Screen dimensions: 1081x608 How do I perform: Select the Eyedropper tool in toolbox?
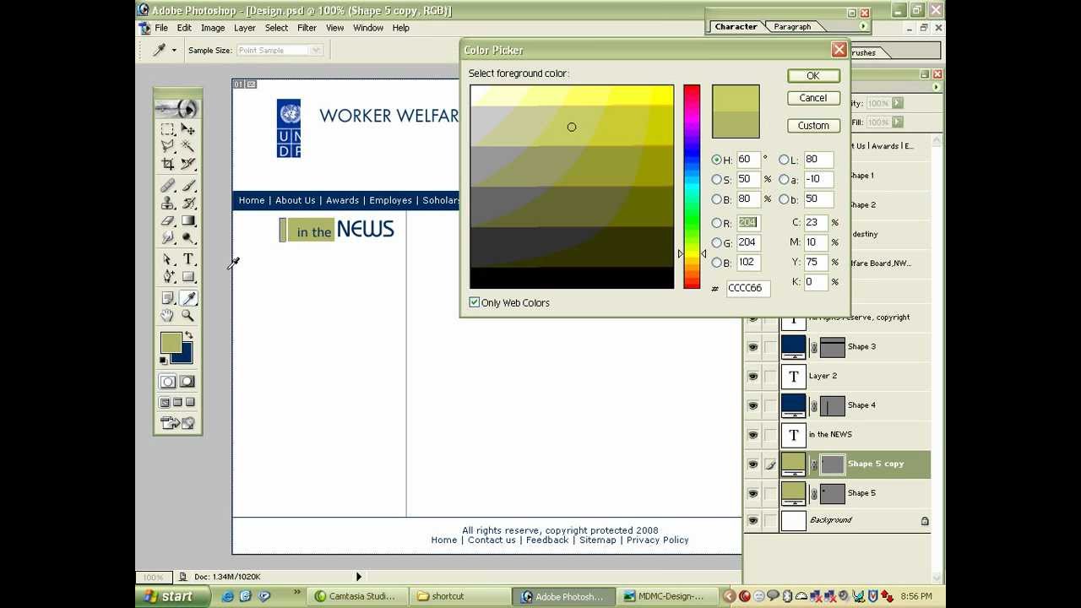[188, 298]
